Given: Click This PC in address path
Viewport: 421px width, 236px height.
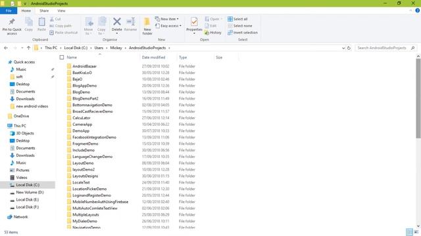Looking at the screenshot, I should coord(51,48).
